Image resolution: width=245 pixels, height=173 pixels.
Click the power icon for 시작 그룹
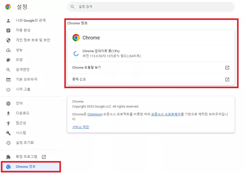point(9,89)
